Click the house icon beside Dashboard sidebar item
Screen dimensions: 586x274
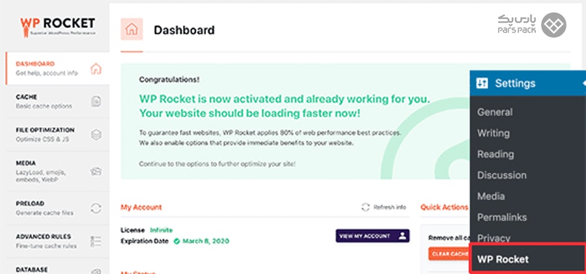pyautogui.click(x=96, y=69)
